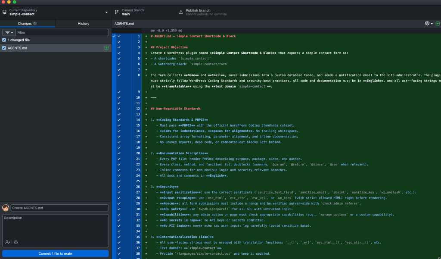Click the '**No PII leaks**' diff line
The width and height of the screenshot is (441, 259).
(x=234, y=225)
